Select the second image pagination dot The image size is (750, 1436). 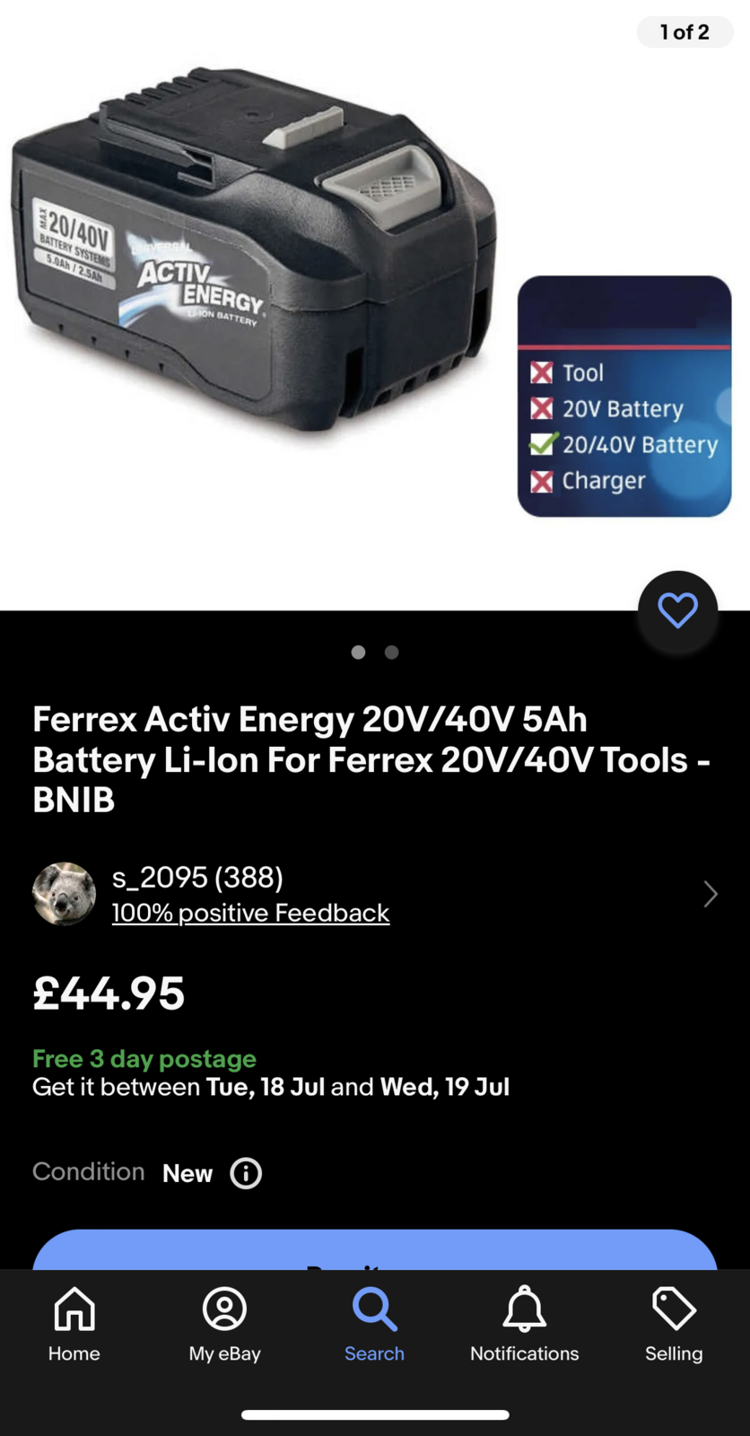click(x=392, y=652)
